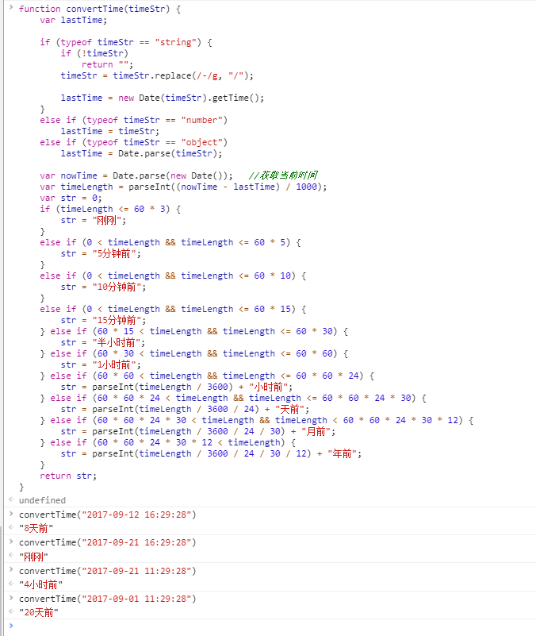Screen dimensions: 536x636
Task: Click the line ending with + "小时前"
Action: 177,387
